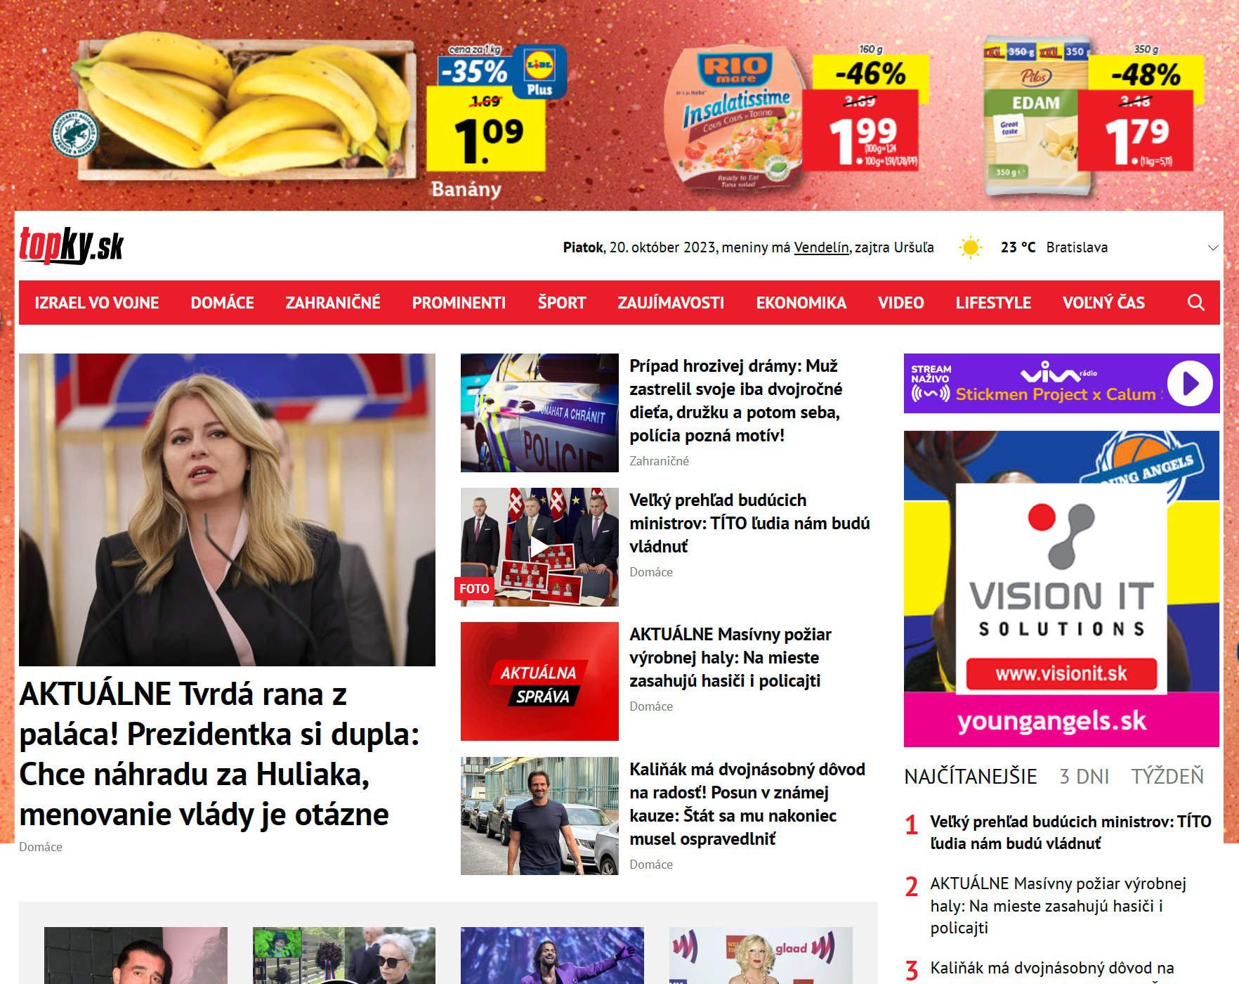Viewport: 1239px width, 984px height.
Task: Open the topky.sk logo homepage
Action: click(x=72, y=245)
